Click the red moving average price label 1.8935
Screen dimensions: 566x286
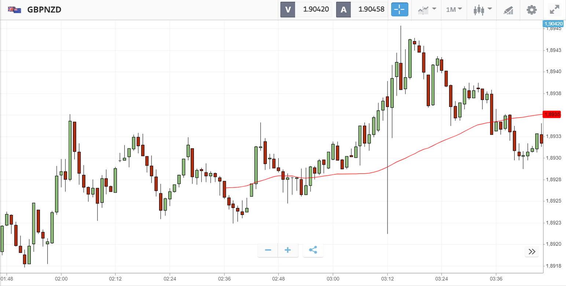[552, 115]
